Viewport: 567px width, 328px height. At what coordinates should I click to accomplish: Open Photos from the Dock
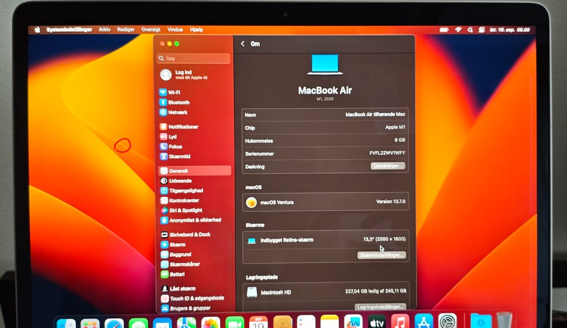210,322
